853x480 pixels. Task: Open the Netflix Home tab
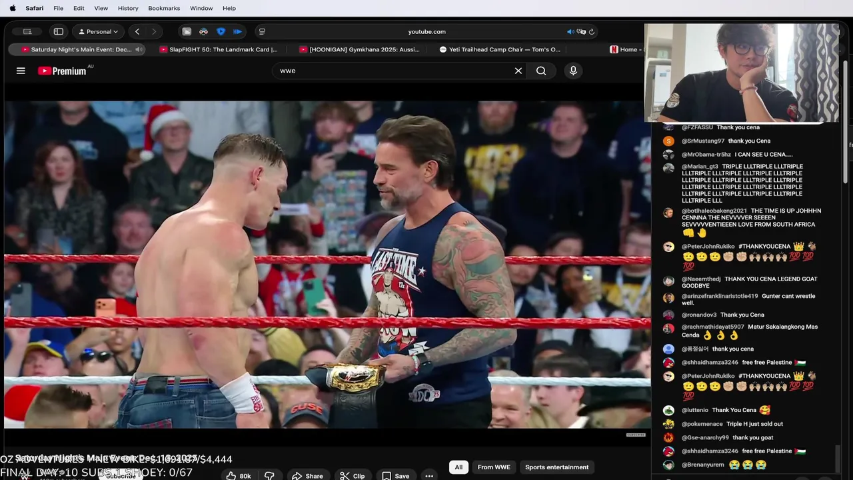click(624, 49)
